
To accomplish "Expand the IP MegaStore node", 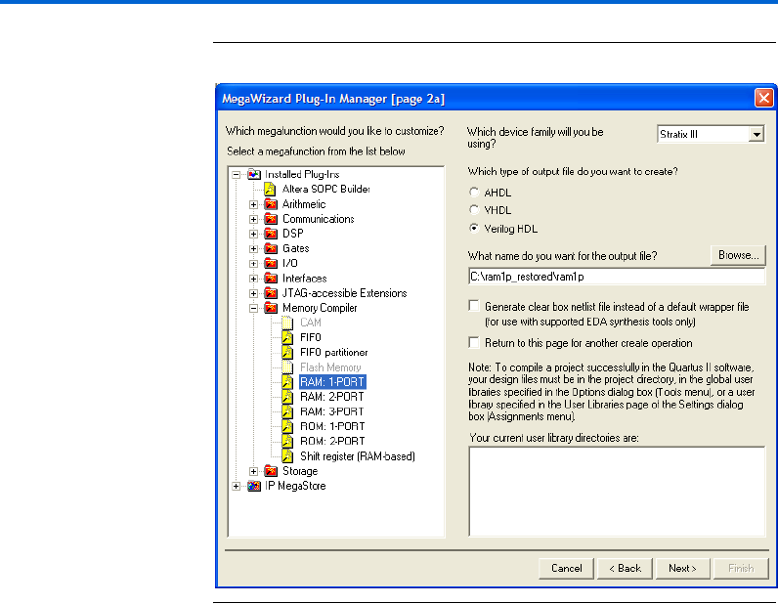I will (237, 487).
